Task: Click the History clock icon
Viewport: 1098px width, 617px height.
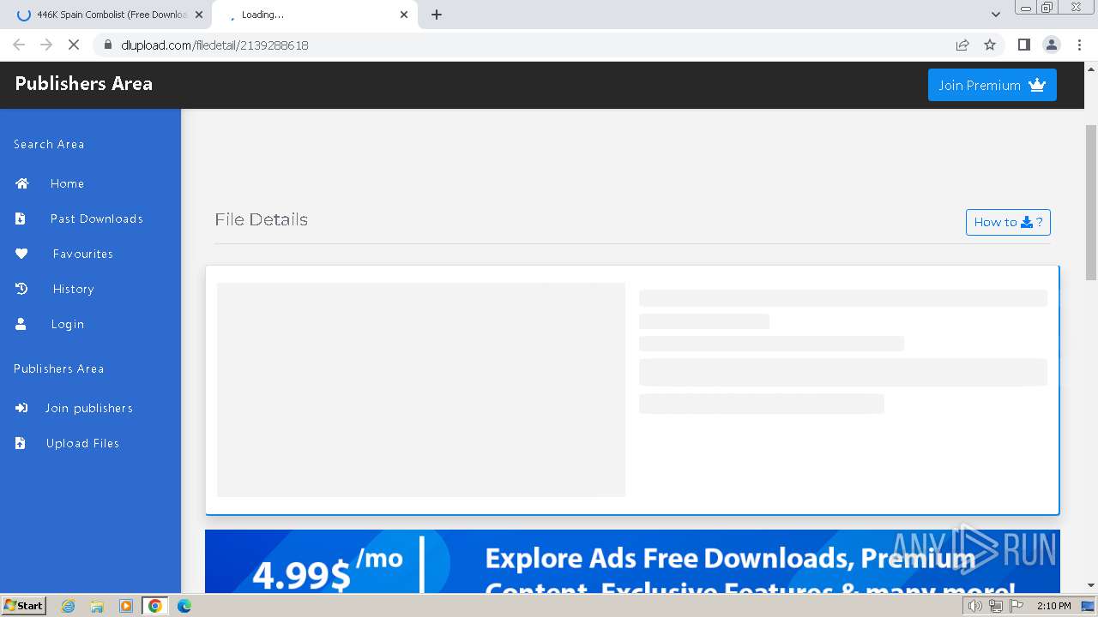Action: point(22,289)
